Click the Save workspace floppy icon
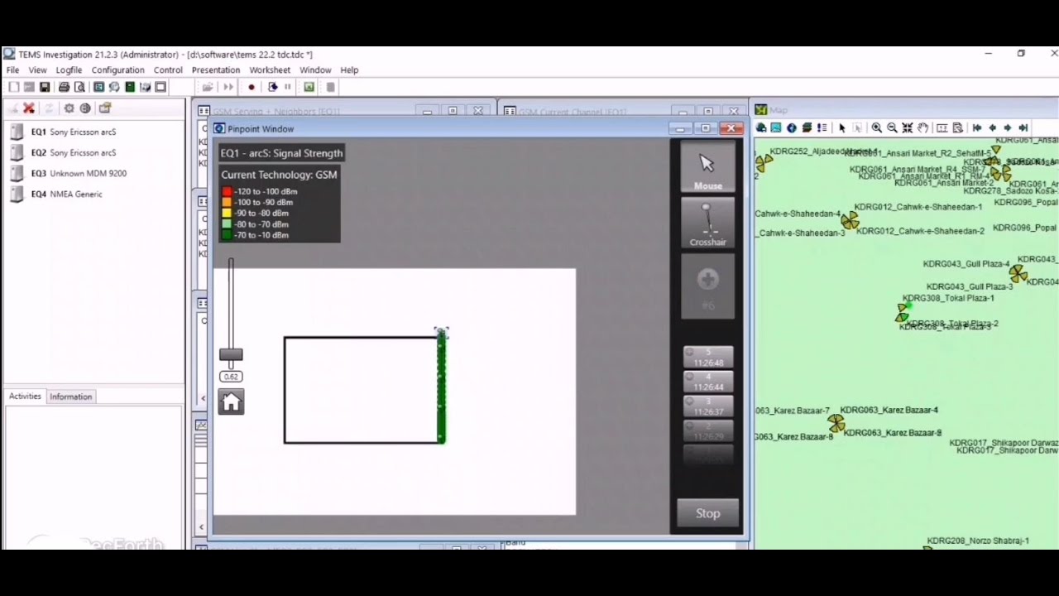The width and height of the screenshot is (1059, 596). pos(45,87)
